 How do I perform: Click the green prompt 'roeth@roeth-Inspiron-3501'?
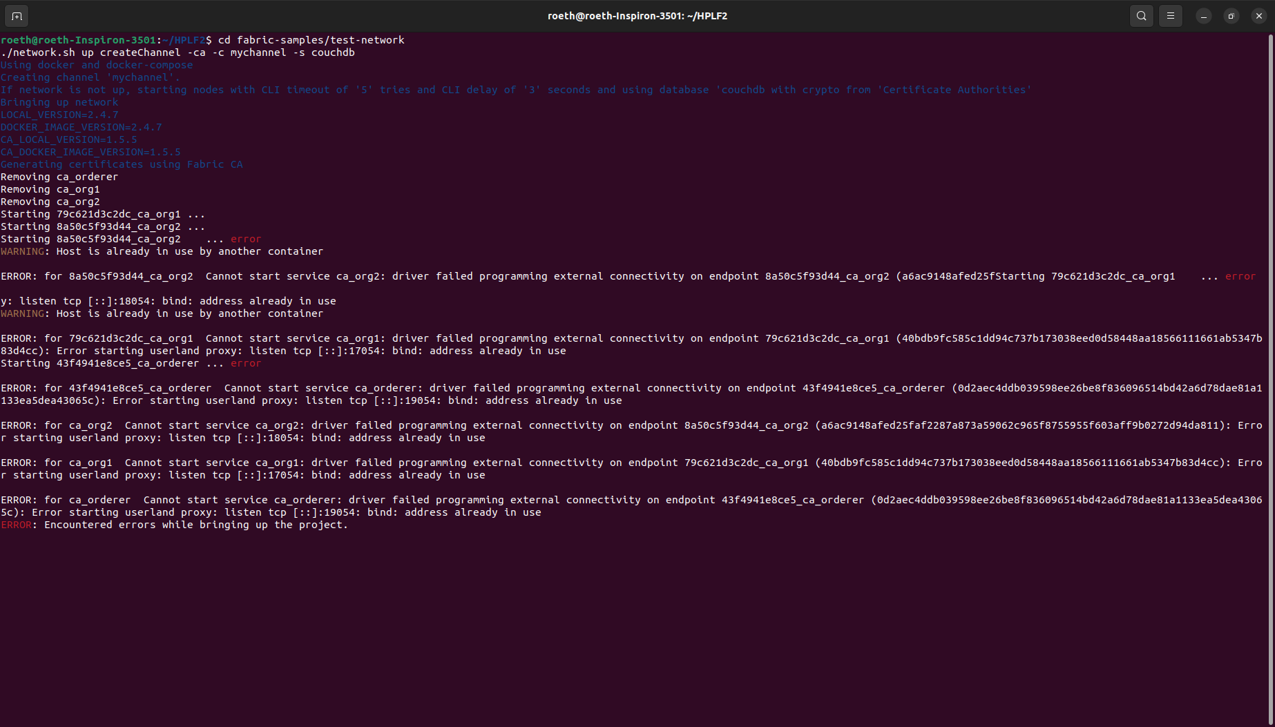tap(78, 40)
